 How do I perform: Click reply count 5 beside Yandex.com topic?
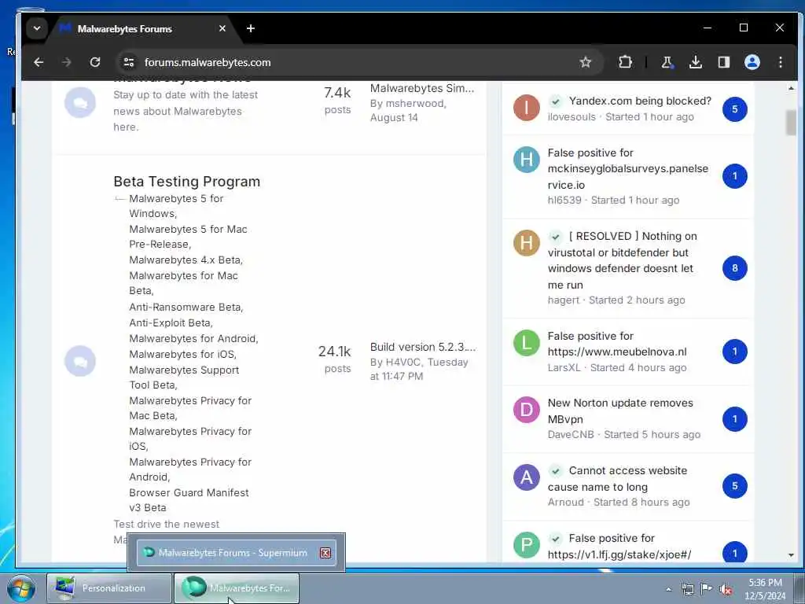(x=735, y=109)
